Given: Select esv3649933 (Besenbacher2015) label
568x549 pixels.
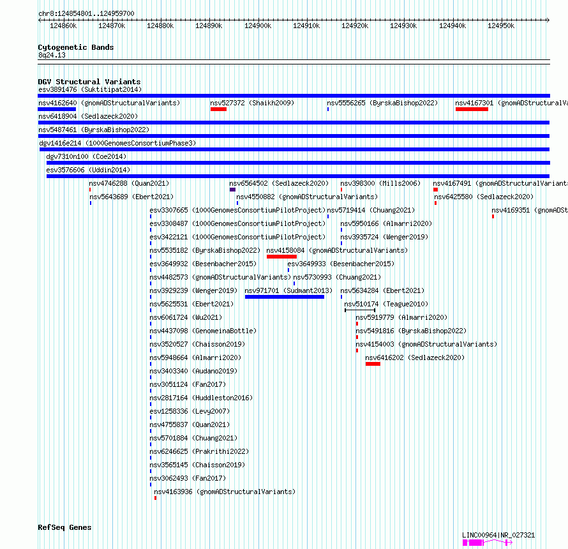Looking at the screenshot, I should 341,264.
